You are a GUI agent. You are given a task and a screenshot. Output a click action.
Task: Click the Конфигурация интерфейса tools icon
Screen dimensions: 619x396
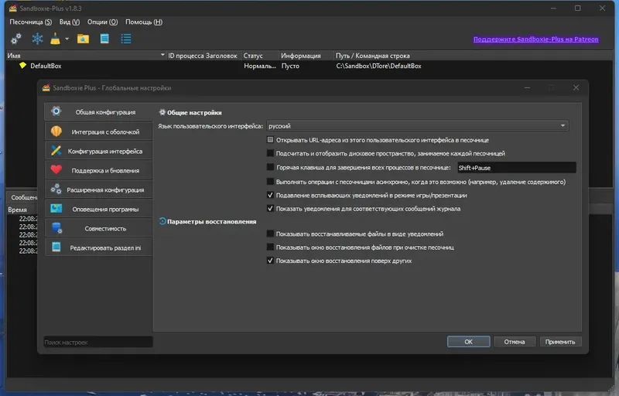56,150
